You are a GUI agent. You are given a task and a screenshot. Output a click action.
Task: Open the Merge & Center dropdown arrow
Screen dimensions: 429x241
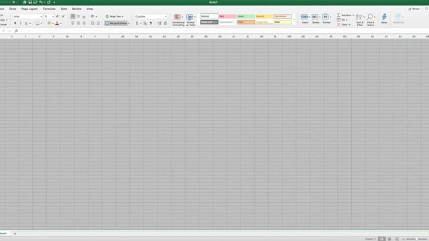[129, 23]
